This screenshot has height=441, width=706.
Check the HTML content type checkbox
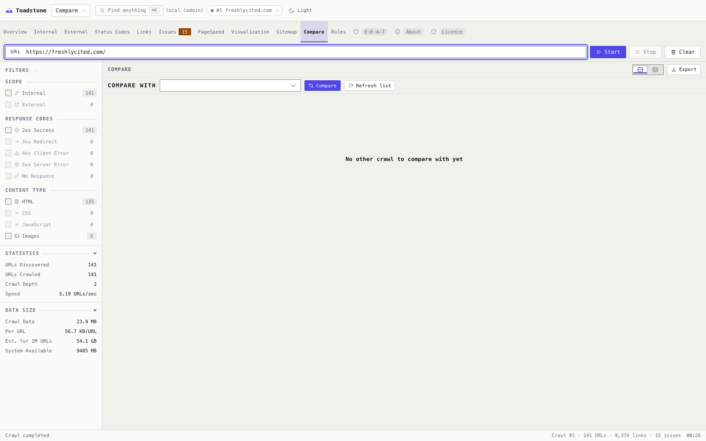pos(8,202)
